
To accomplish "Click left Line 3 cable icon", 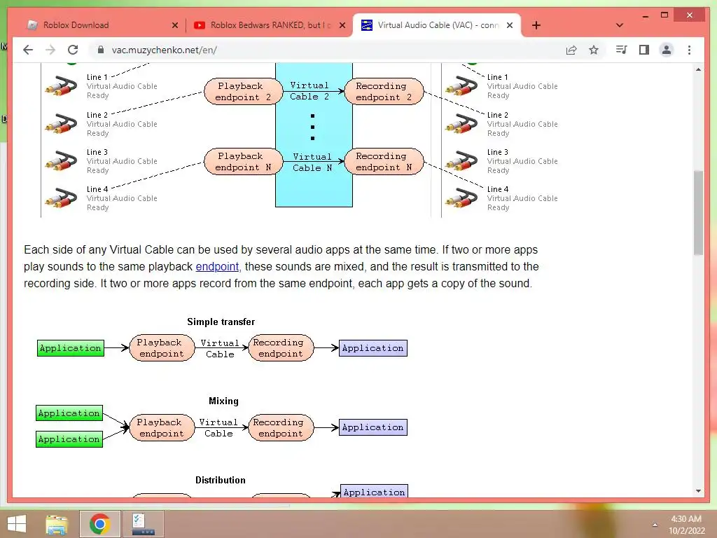I will coord(61,161).
